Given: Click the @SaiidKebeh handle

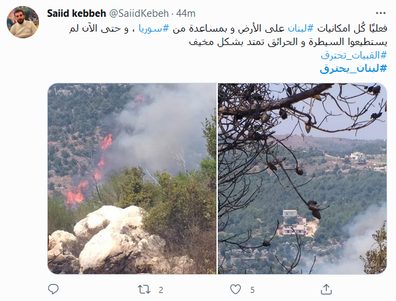Looking at the screenshot, I should pyautogui.click(x=138, y=13).
